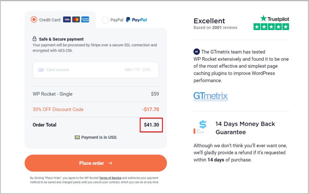Click the Visa card icon
The width and height of the screenshot is (309, 194).
pyautogui.click(x=67, y=20)
